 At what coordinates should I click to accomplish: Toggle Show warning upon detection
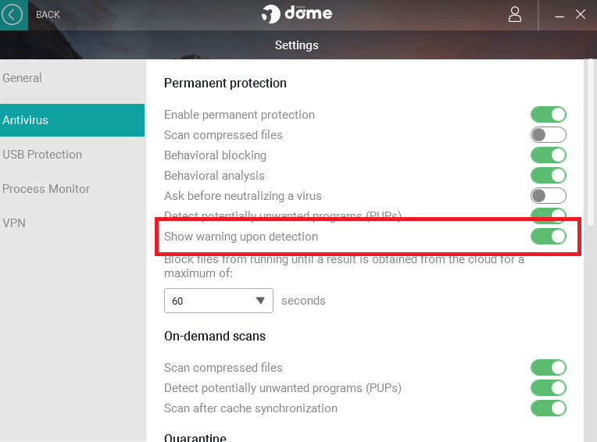click(548, 237)
